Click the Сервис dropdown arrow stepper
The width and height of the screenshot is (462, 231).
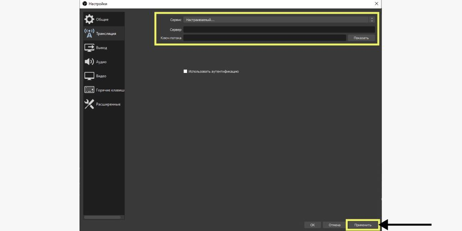click(x=372, y=20)
